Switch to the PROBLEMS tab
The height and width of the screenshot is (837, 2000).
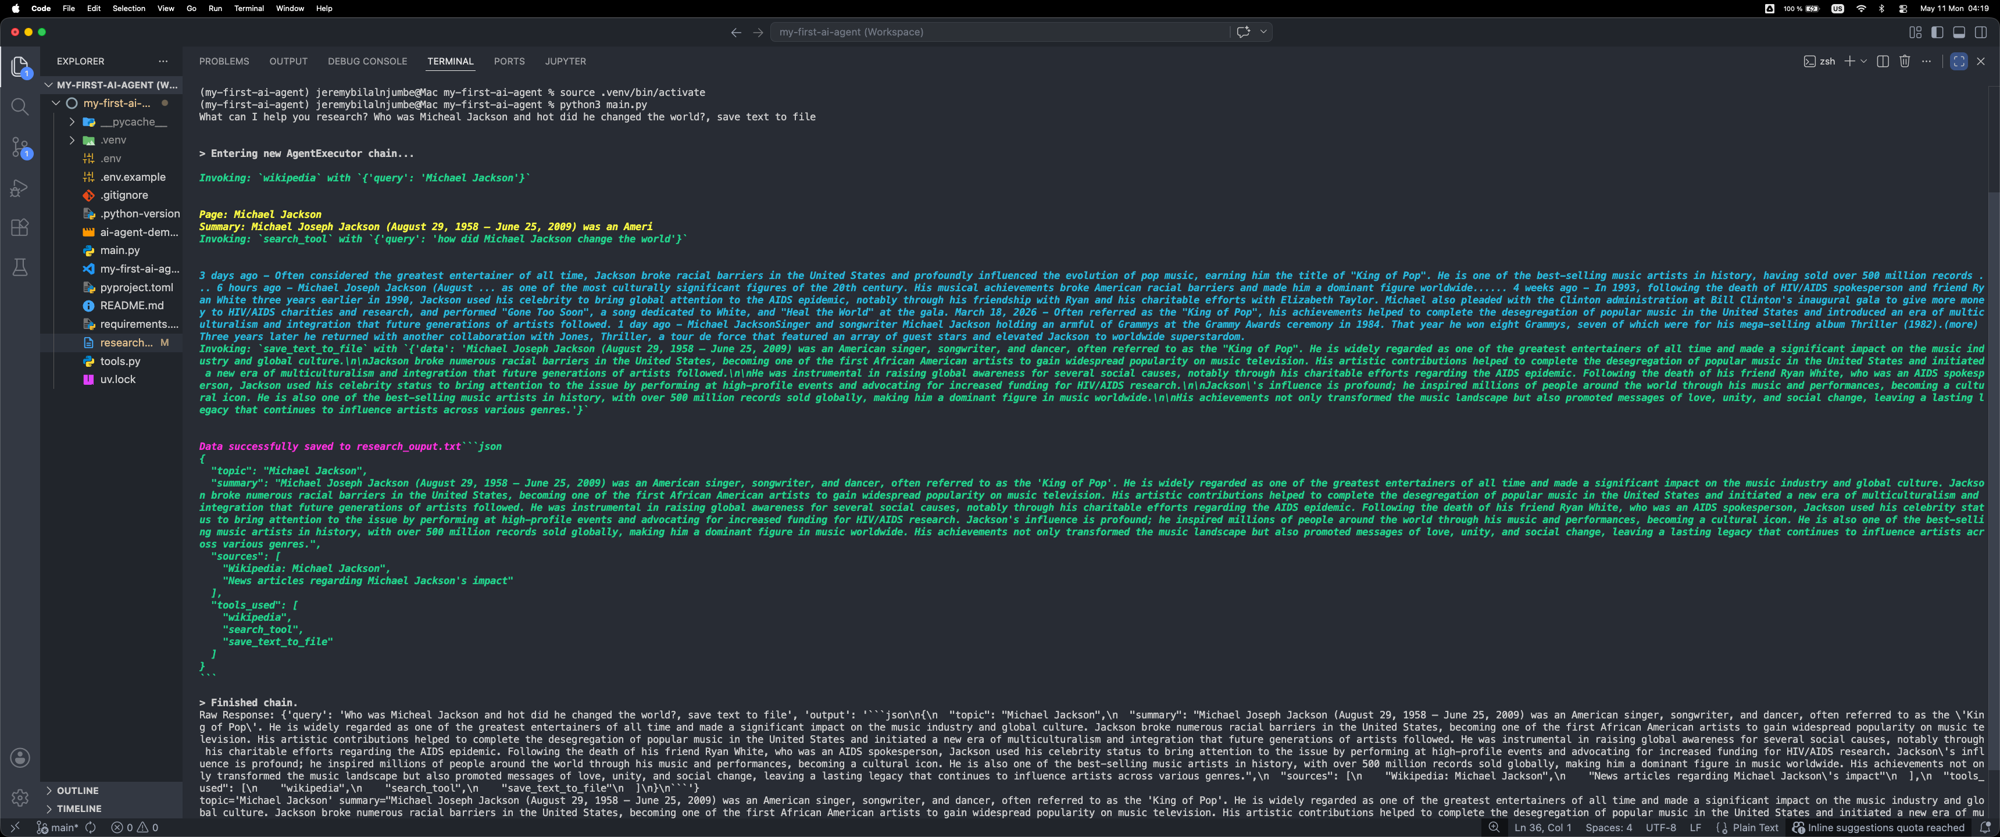(x=224, y=62)
